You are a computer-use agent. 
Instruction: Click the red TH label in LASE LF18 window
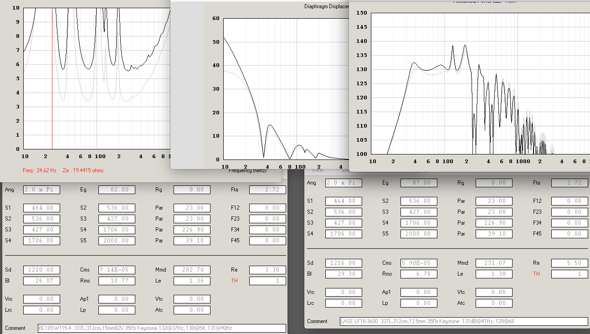click(537, 274)
